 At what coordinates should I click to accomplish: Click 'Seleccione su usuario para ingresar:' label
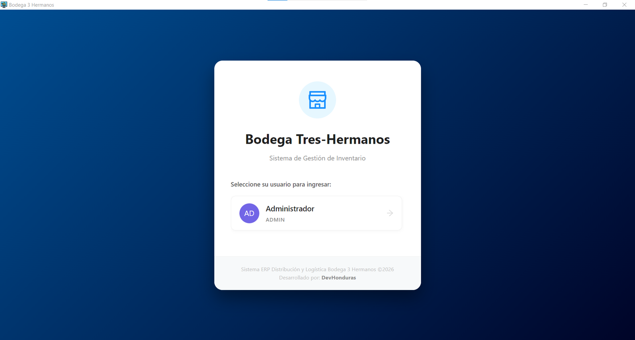(281, 184)
